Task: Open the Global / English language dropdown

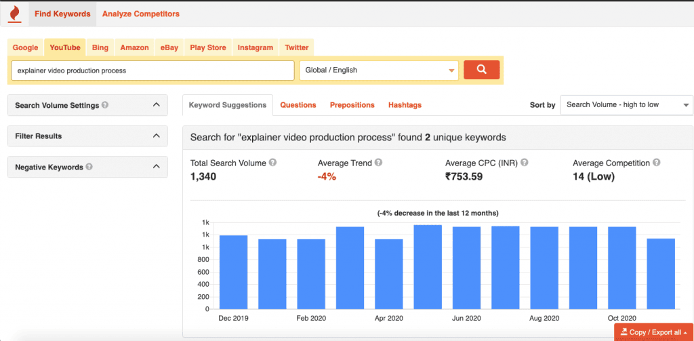Action: (379, 71)
